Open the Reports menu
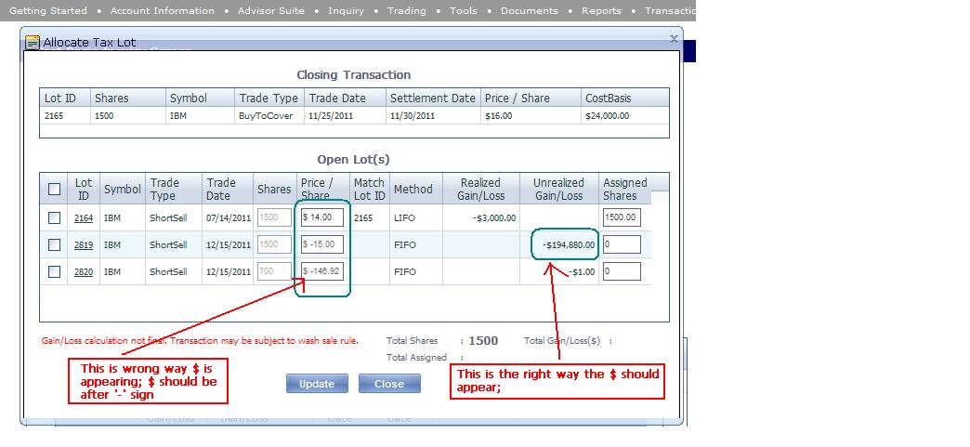970x447 pixels. pos(601,10)
